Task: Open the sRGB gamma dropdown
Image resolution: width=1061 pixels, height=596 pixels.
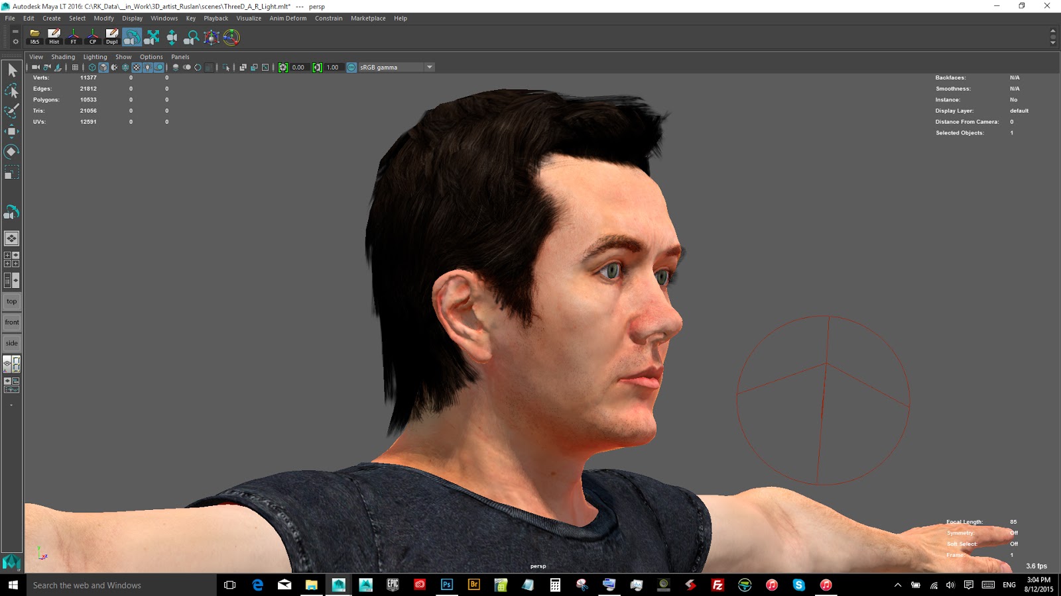Action: [x=430, y=67]
